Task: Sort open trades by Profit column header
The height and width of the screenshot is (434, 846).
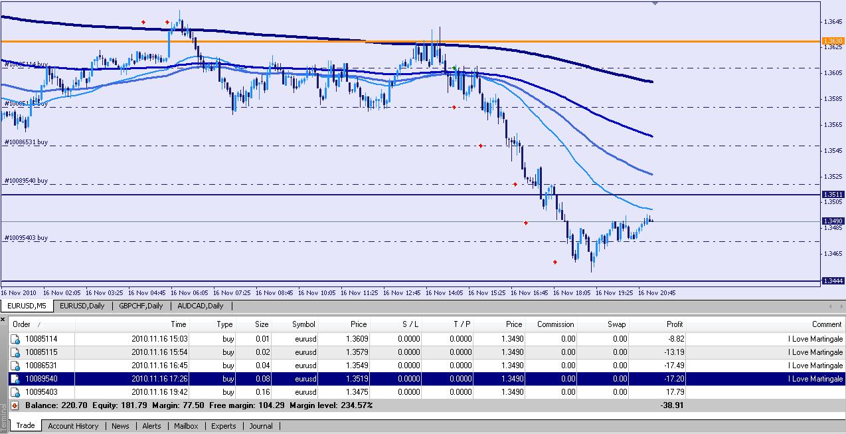Action: click(674, 324)
